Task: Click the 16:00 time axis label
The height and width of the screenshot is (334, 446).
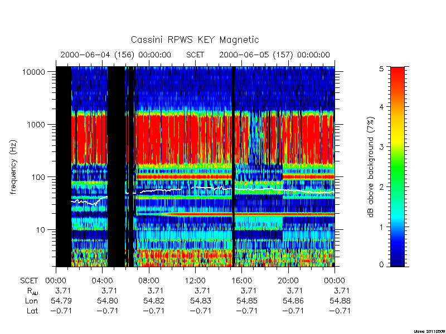Action: pyautogui.click(x=241, y=281)
